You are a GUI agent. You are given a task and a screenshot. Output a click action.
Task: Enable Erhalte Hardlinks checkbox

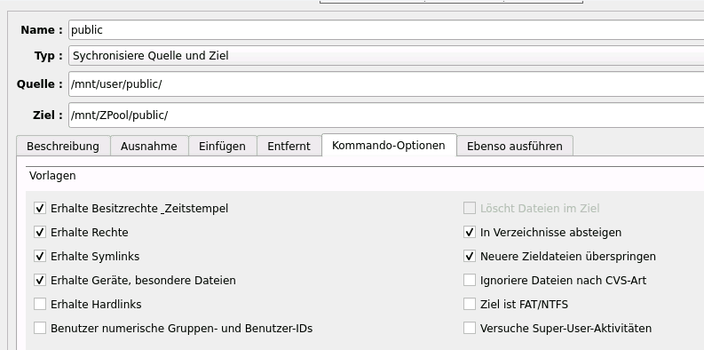[x=40, y=304]
